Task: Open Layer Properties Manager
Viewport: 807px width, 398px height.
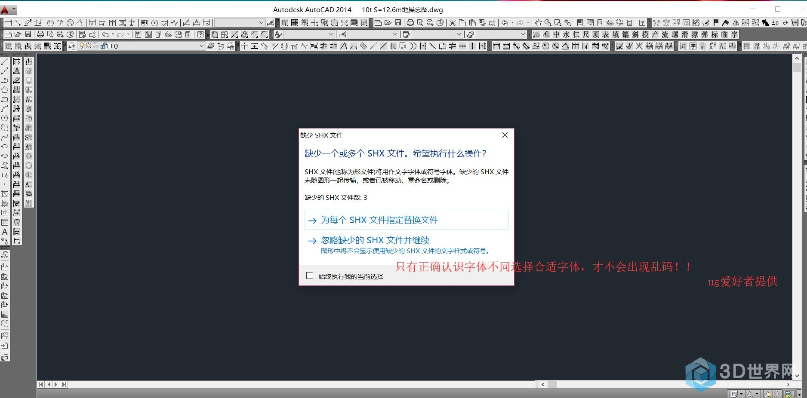Action: pyautogui.click(x=72, y=46)
